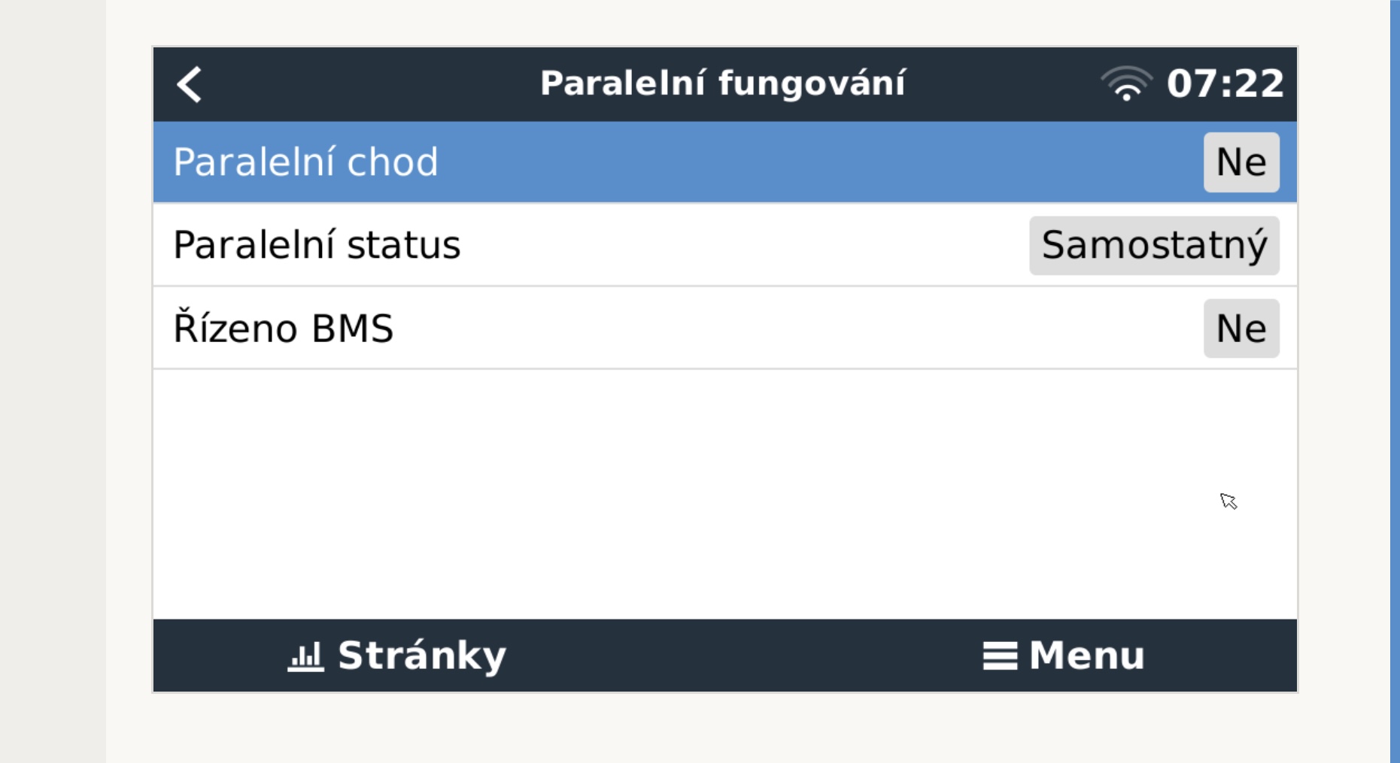Click the Paralelní fungování title
1400x763 pixels.
coord(722,83)
